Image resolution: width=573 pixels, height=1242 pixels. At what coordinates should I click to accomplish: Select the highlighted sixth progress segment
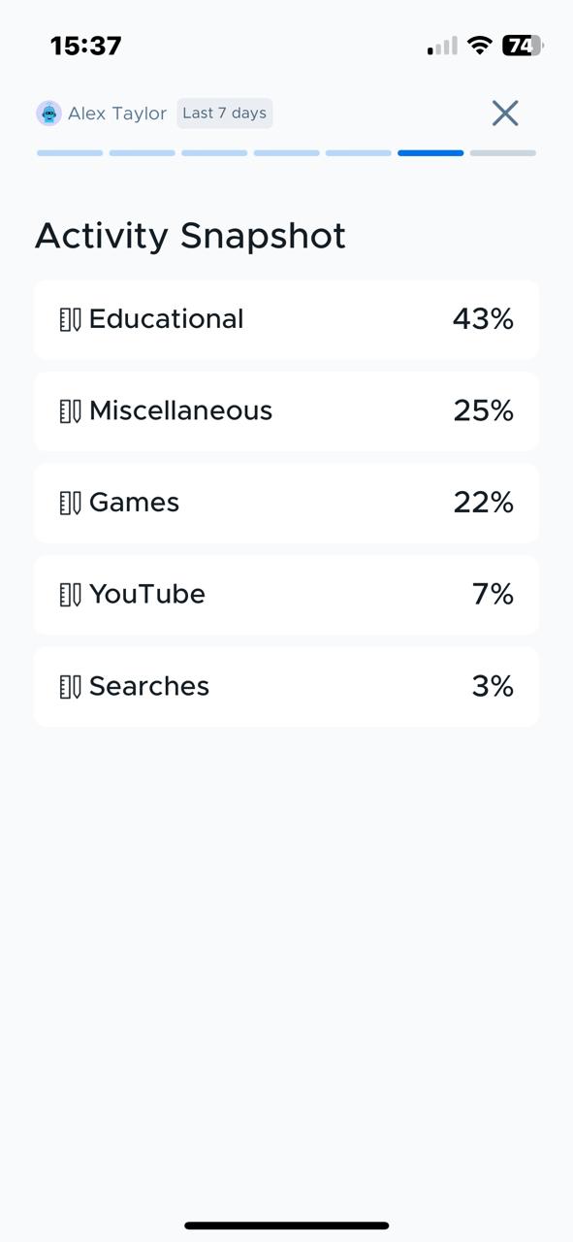[430, 152]
